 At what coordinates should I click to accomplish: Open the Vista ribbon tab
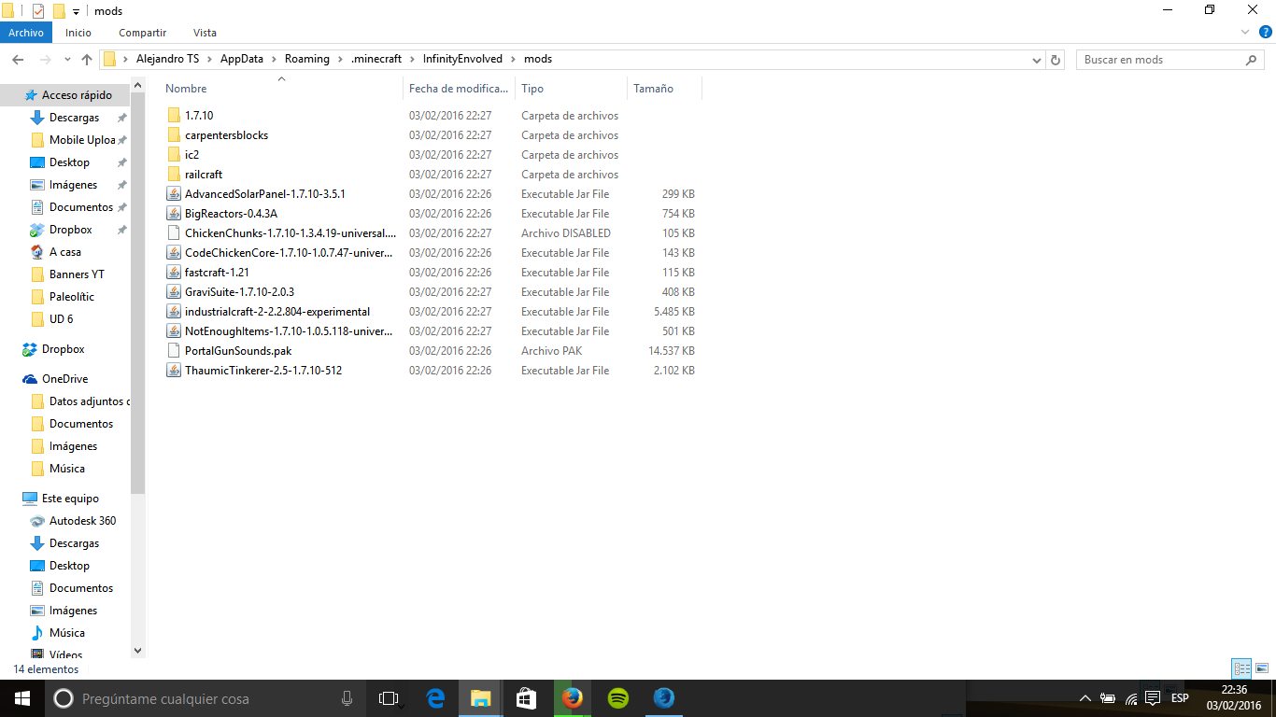coord(205,33)
